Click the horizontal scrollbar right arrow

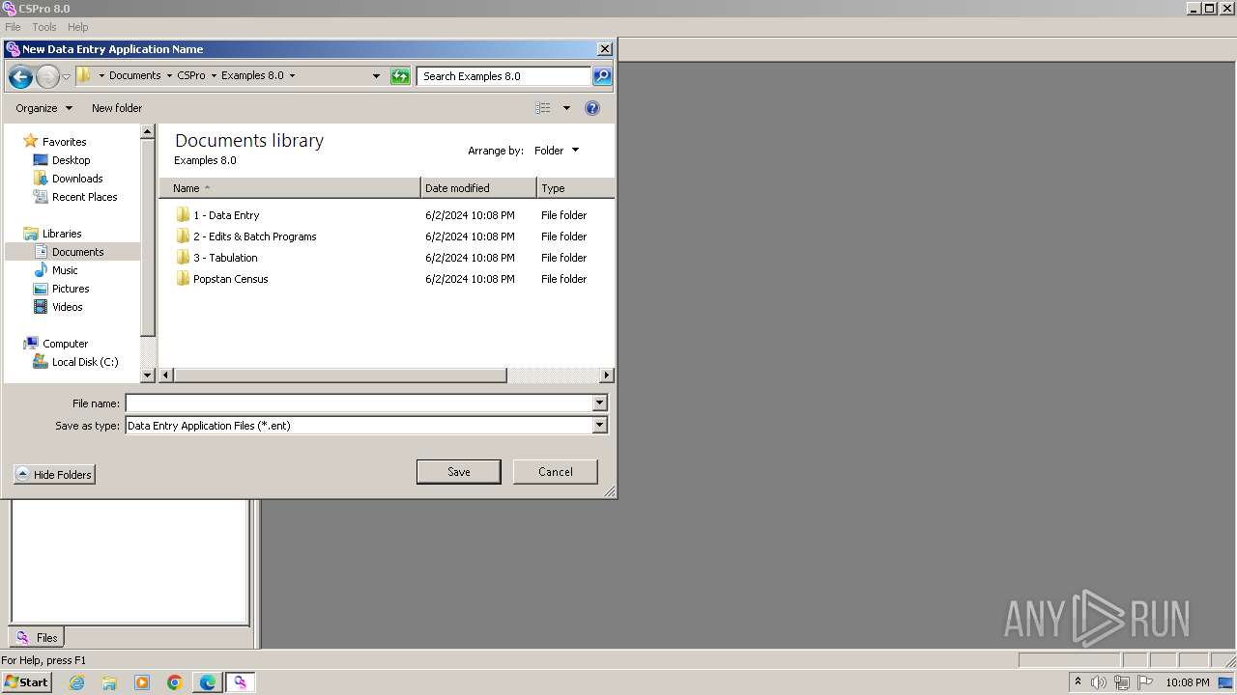pyautogui.click(x=607, y=375)
